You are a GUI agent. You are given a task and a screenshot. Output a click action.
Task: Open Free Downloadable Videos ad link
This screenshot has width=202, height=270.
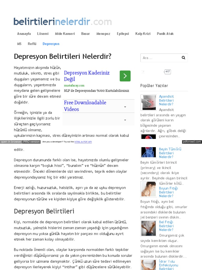85,106
